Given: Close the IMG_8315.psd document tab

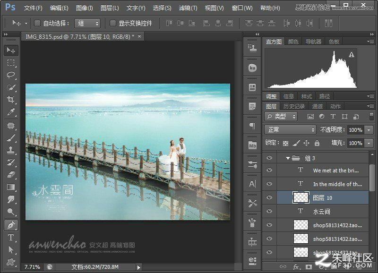Looking at the screenshot, I should pyautogui.click(x=139, y=36).
